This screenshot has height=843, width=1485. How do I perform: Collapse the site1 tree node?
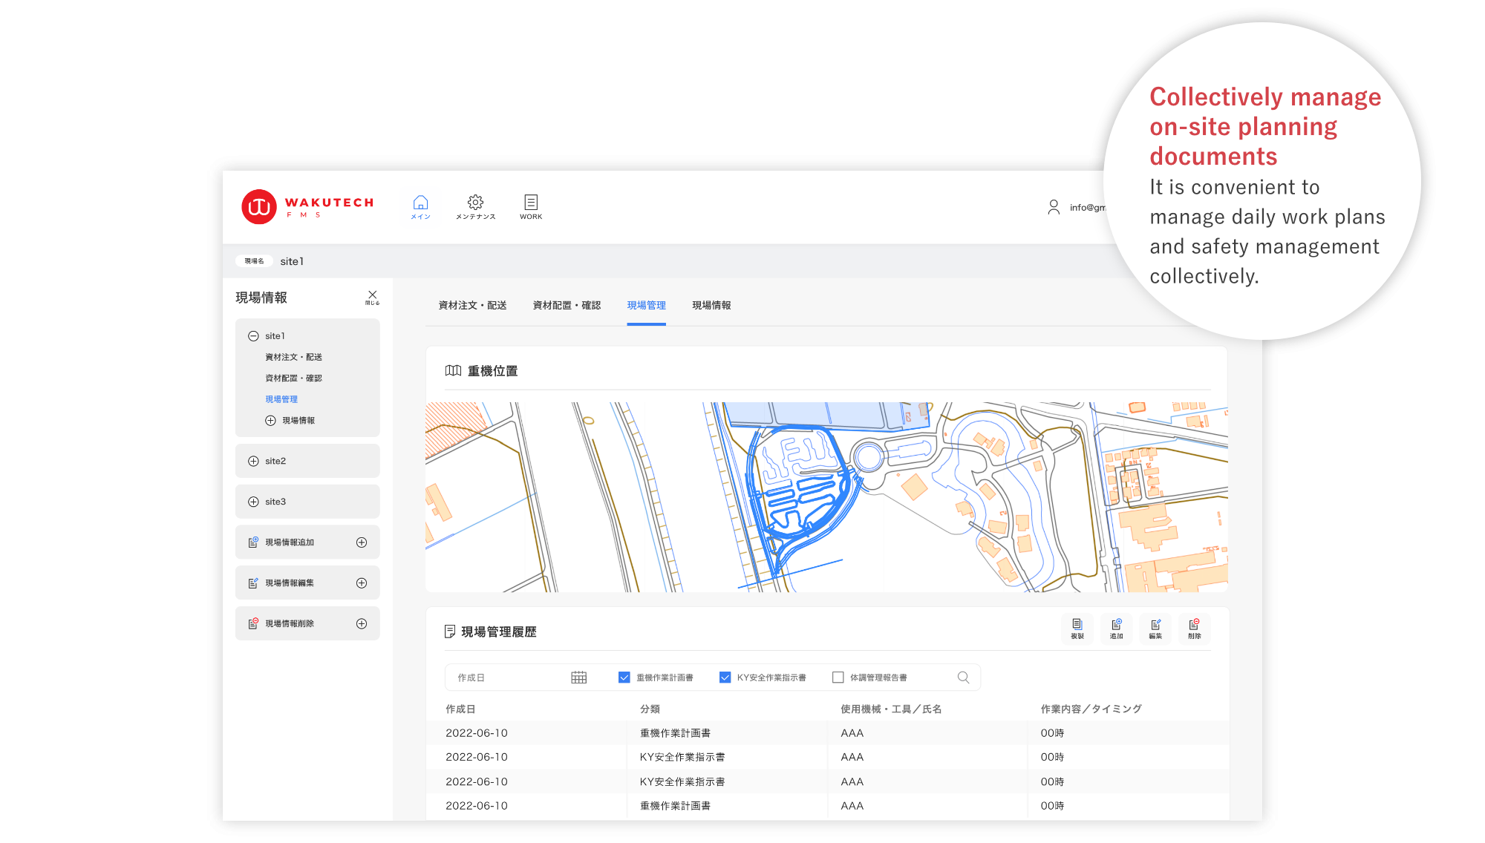coord(253,336)
